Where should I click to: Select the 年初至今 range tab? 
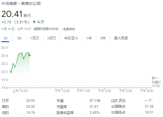[71, 38]
